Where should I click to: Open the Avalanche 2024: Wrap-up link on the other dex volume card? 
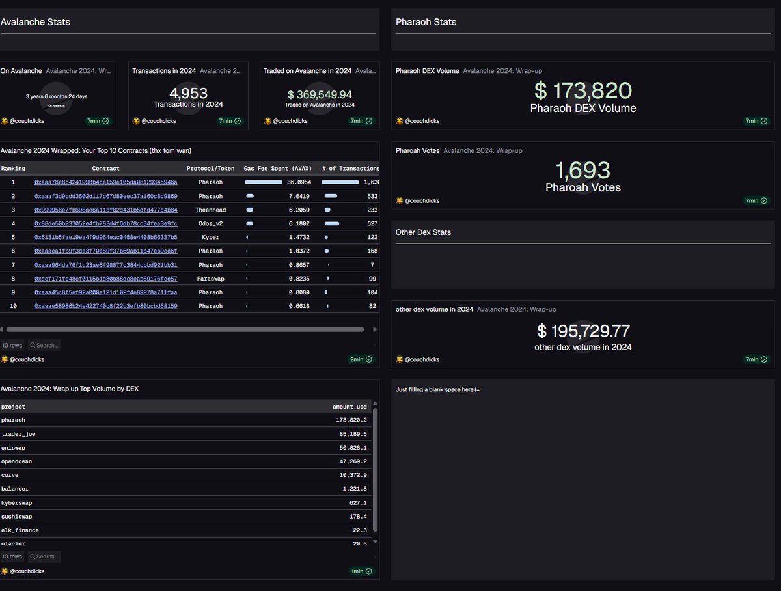coord(516,309)
